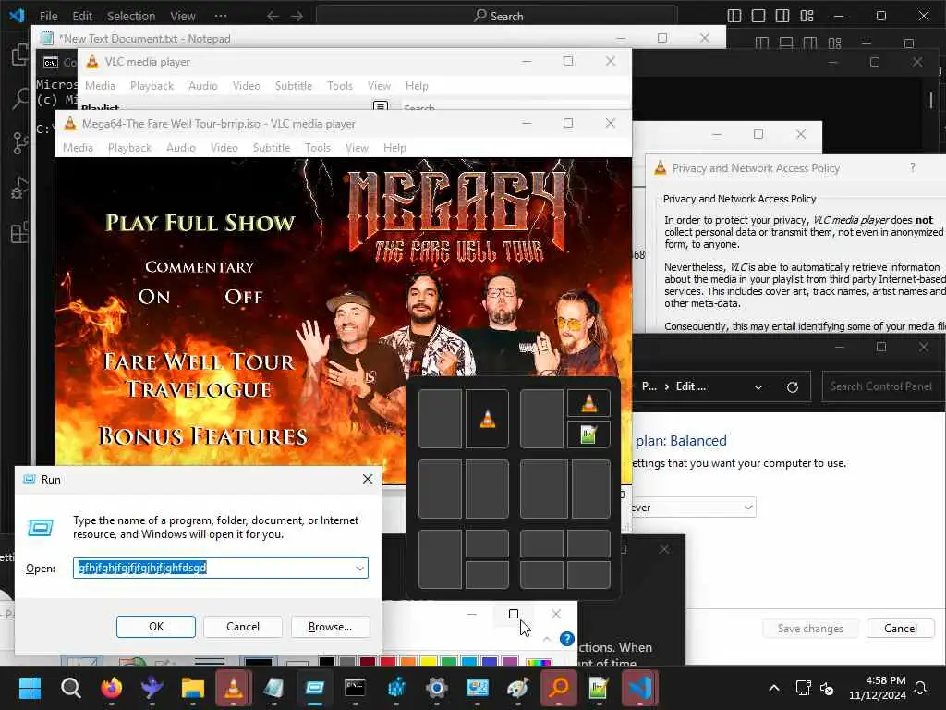Select the black color swatch in Paint
This screenshot has width=946, height=710.
[326, 661]
